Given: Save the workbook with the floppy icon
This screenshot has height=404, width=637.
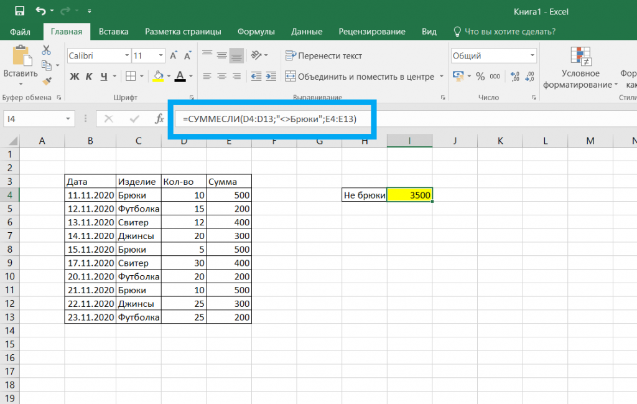Looking at the screenshot, I should click(19, 11).
